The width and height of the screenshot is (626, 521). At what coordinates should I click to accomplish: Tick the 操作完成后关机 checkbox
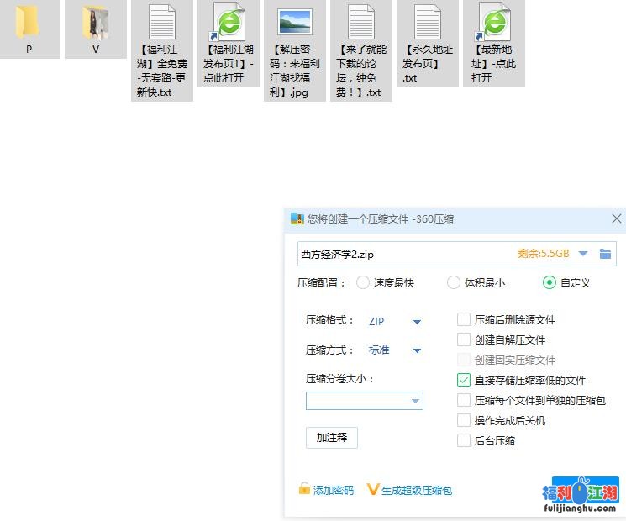click(464, 420)
